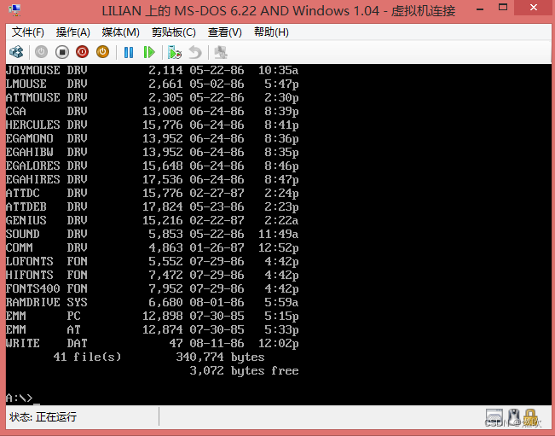This screenshot has height=436, width=555.
Task: Revert the VM with the undo arrow icon
Action: (x=195, y=52)
